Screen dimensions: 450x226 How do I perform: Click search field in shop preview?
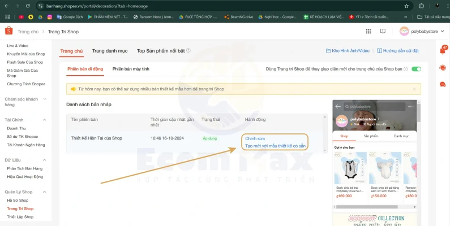coord(375,107)
